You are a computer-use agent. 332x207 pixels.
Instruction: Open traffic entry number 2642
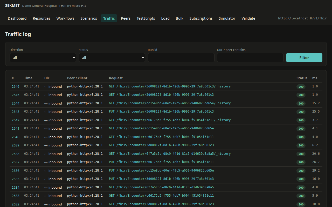pos(16,120)
